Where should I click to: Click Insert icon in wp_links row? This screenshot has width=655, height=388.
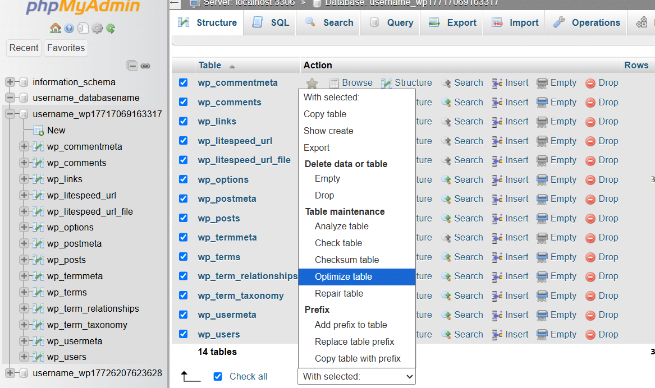pos(497,122)
